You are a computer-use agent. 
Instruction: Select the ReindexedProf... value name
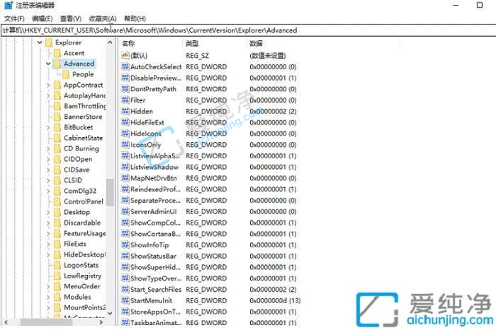coord(155,189)
